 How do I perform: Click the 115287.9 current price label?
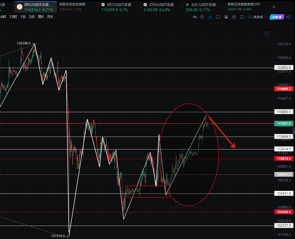[284, 123]
